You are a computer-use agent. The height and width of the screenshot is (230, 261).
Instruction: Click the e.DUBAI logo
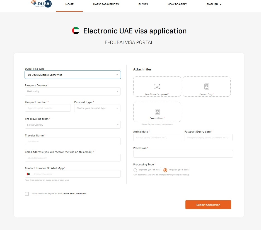41,4
